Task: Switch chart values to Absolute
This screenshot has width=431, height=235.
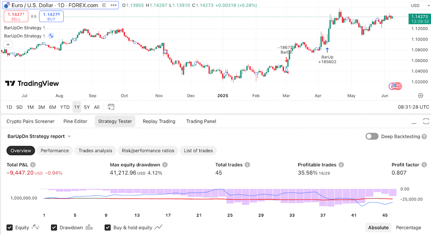Action: tap(378, 227)
